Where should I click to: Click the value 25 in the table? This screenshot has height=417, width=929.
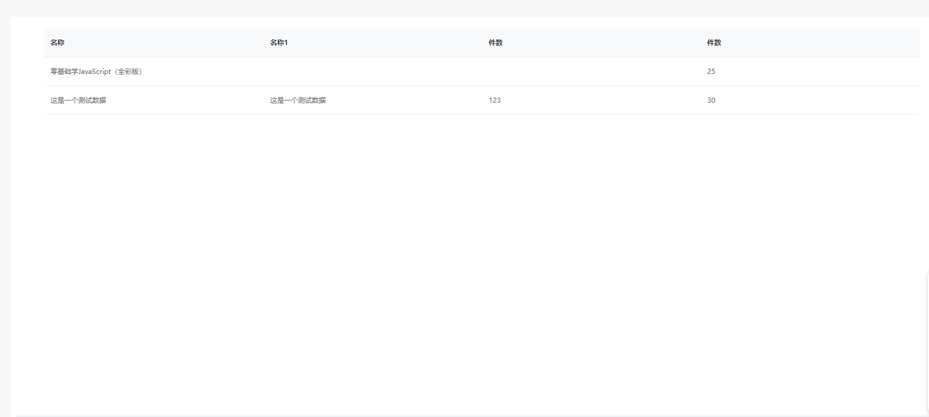click(x=711, y=72)
